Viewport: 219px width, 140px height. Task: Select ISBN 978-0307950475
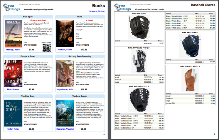(31, 124)
